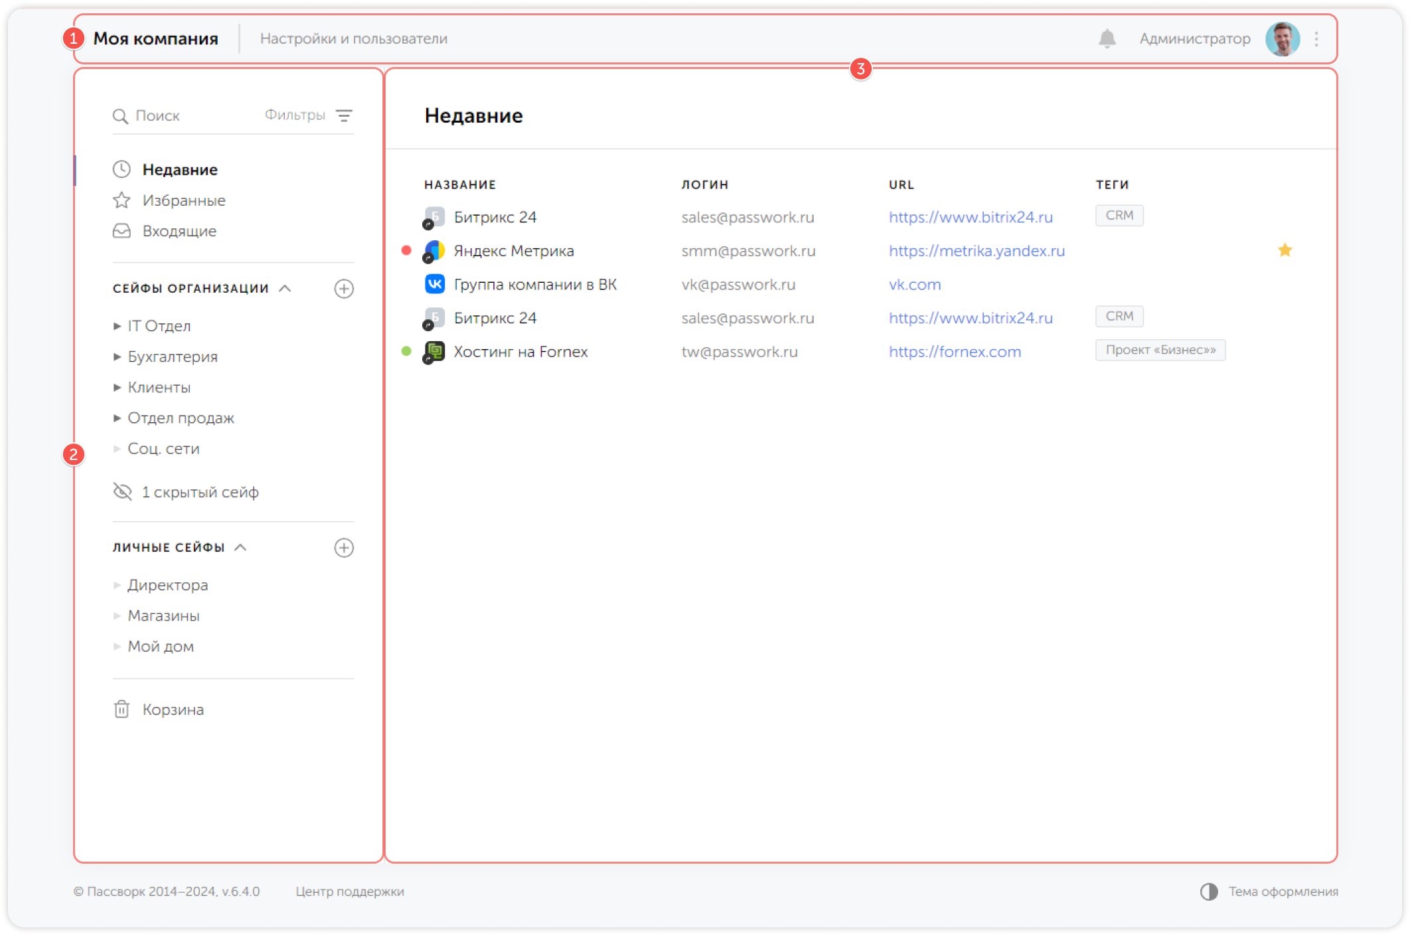
Task: Add a new personal vault with plus icon
Action: click(344, 548)
